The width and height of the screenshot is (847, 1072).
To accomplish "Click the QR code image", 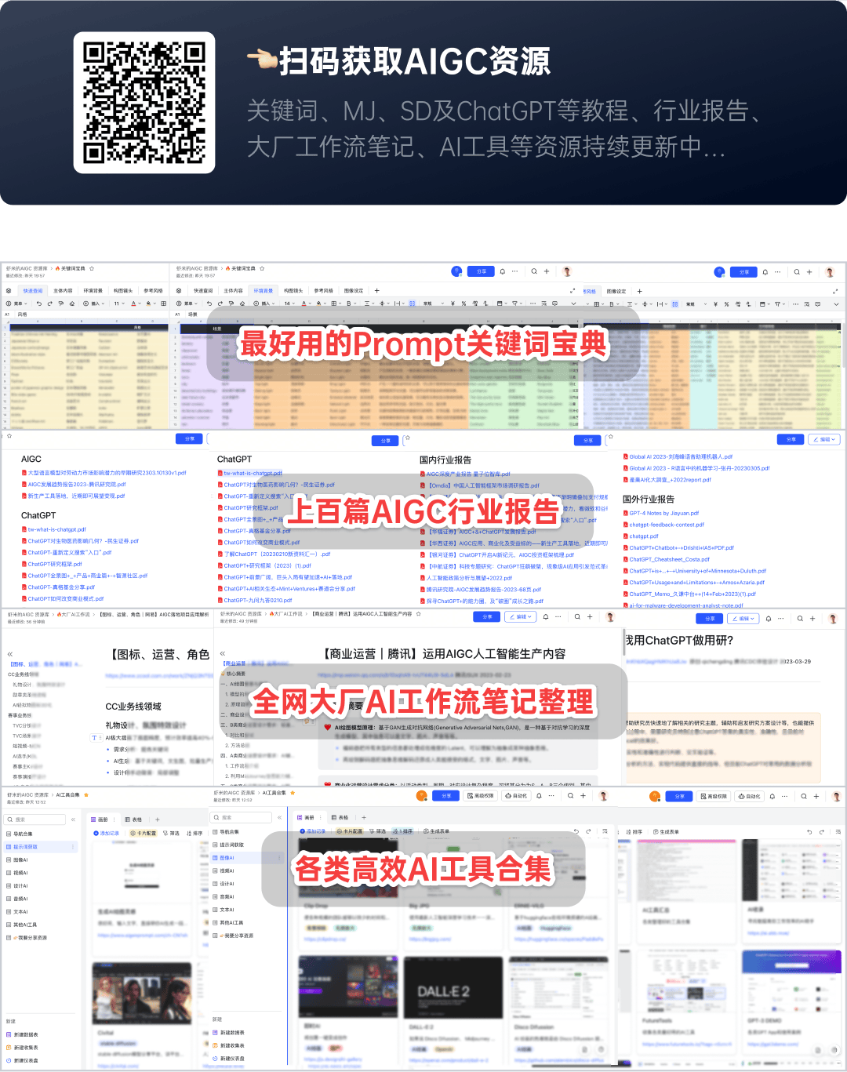I will 144,103.
